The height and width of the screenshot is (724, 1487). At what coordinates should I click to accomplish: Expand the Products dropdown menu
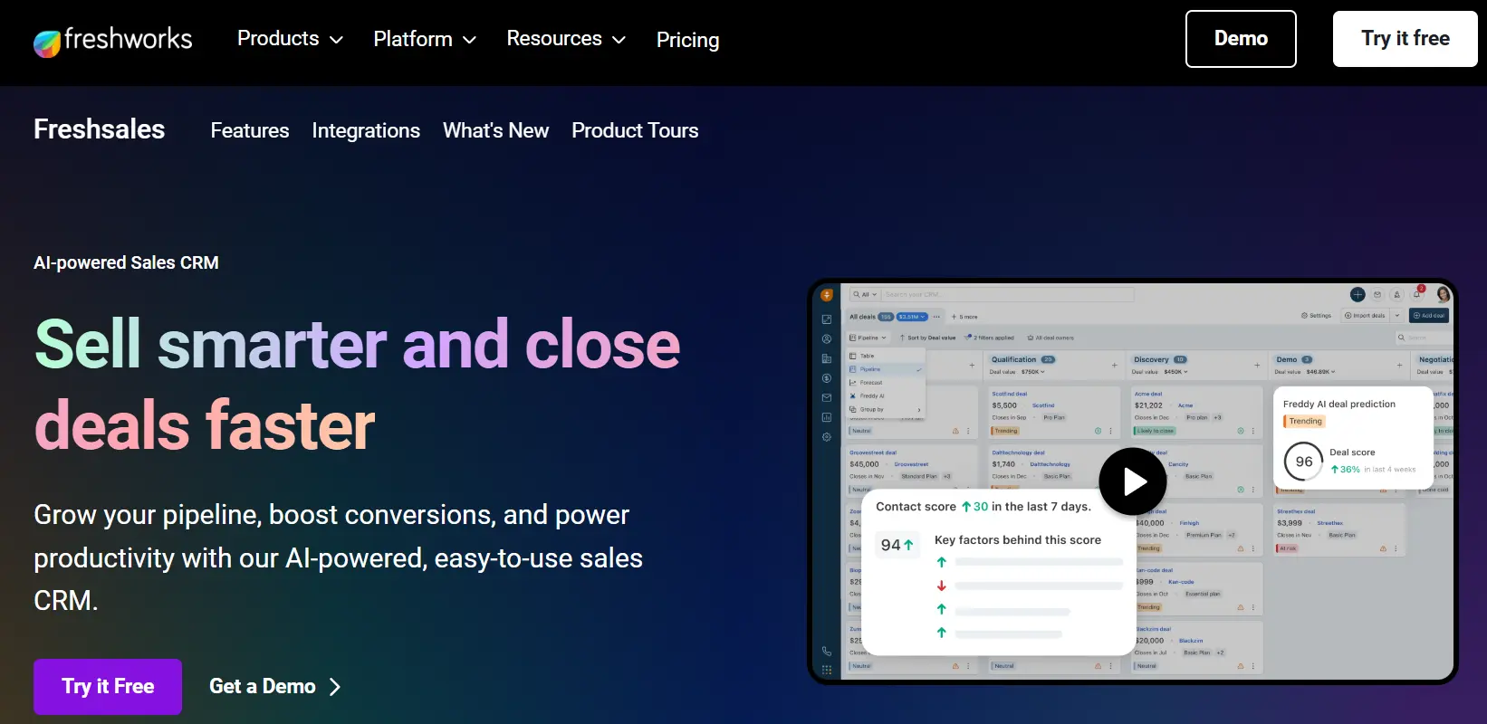point(290,39)
